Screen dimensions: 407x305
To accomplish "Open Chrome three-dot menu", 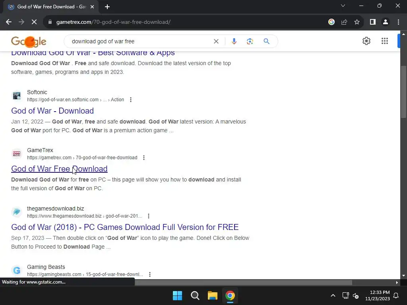I will click(x=398, y=22).
